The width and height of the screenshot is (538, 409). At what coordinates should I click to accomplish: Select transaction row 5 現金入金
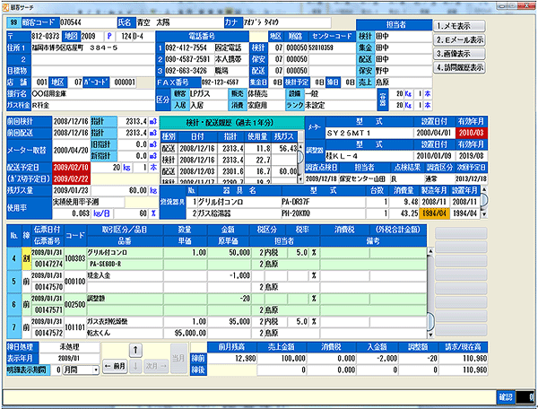click(217, 281)
